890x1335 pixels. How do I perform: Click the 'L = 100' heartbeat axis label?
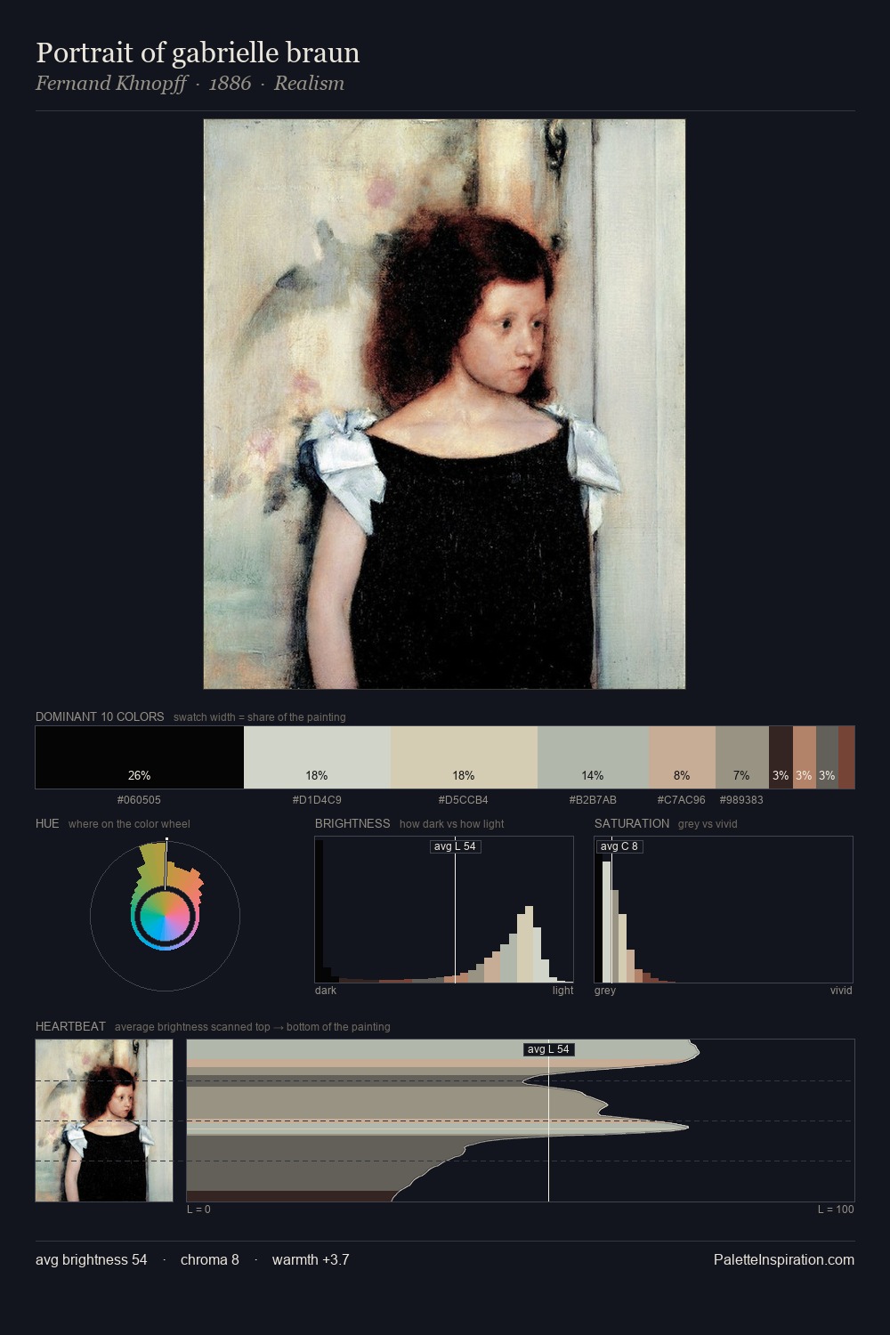tap(836, 1210)
